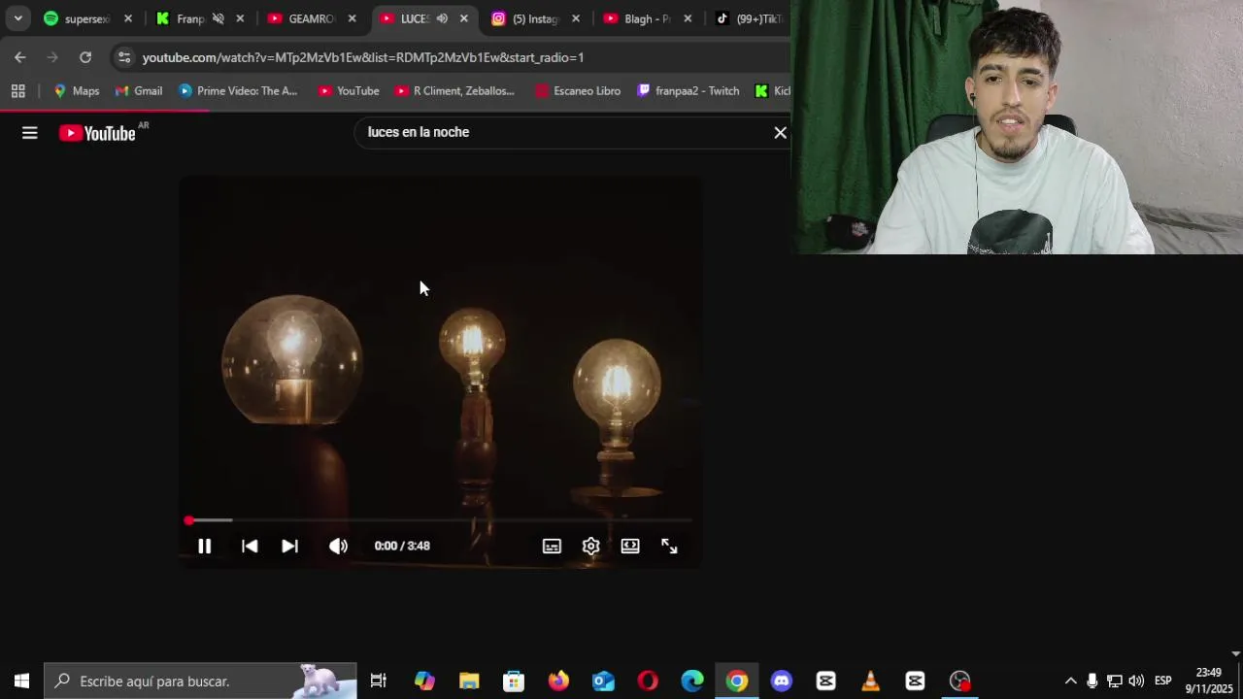The height and width of the screenshot is (699, 1243).
Task: Open Discord from the taskbar
Action: (782, 681)
